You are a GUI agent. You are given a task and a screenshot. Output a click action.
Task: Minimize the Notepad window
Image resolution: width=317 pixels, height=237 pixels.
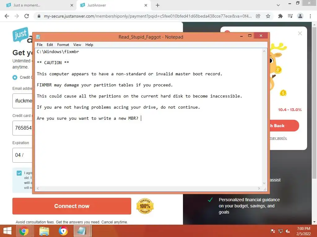pos(241,36)
